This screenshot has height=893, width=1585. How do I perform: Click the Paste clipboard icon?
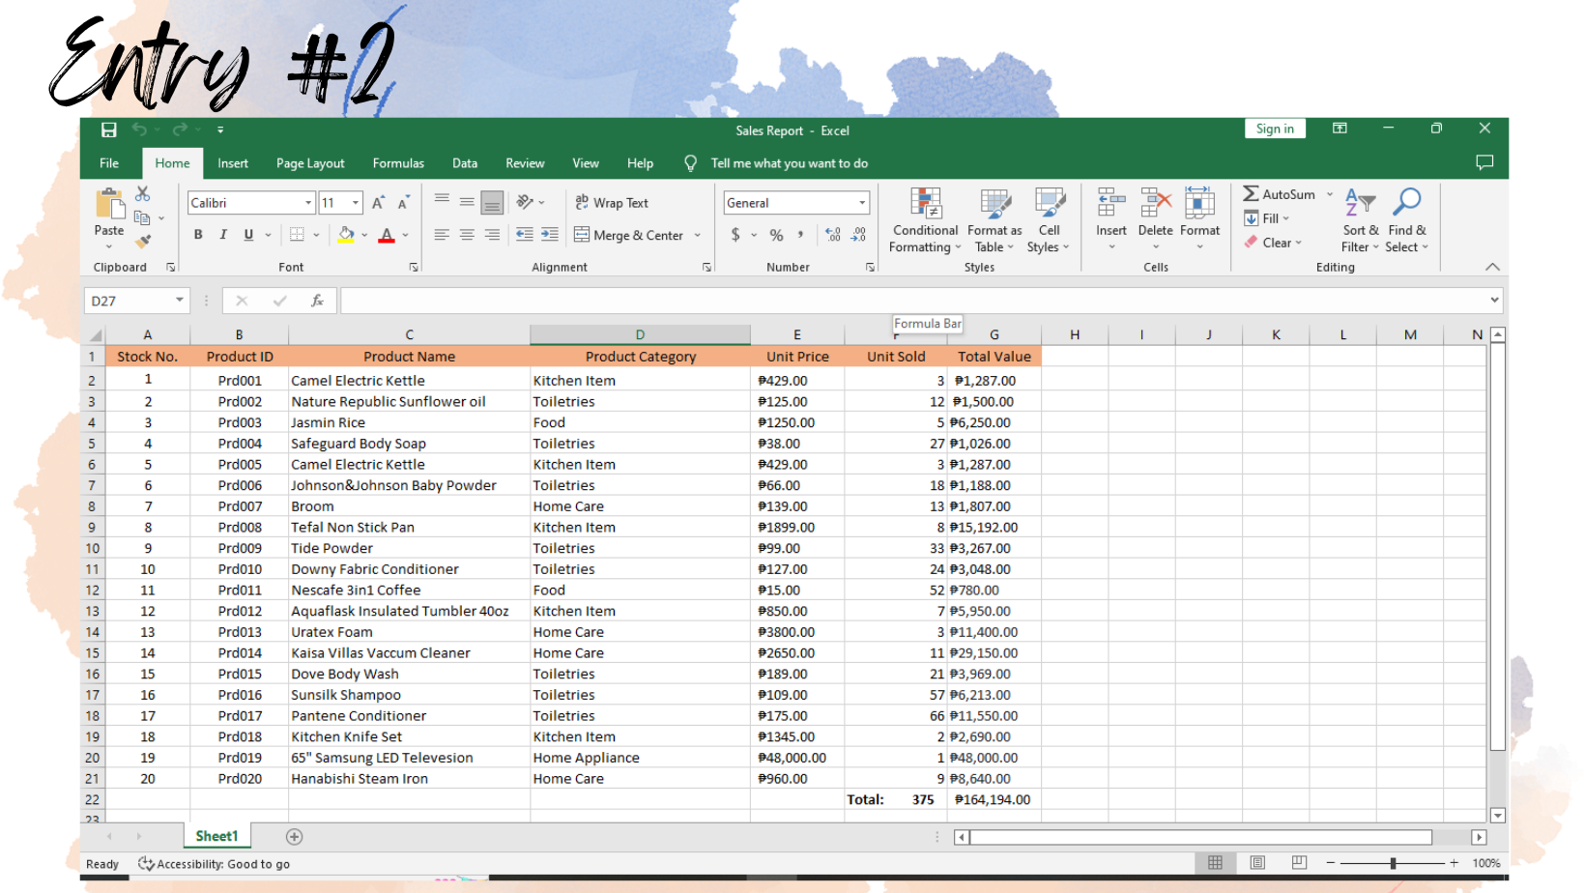(109, 204)
